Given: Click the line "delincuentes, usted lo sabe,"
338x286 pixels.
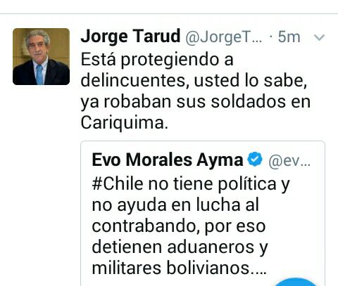Looking at the screenshot, I should pos(194,81).
